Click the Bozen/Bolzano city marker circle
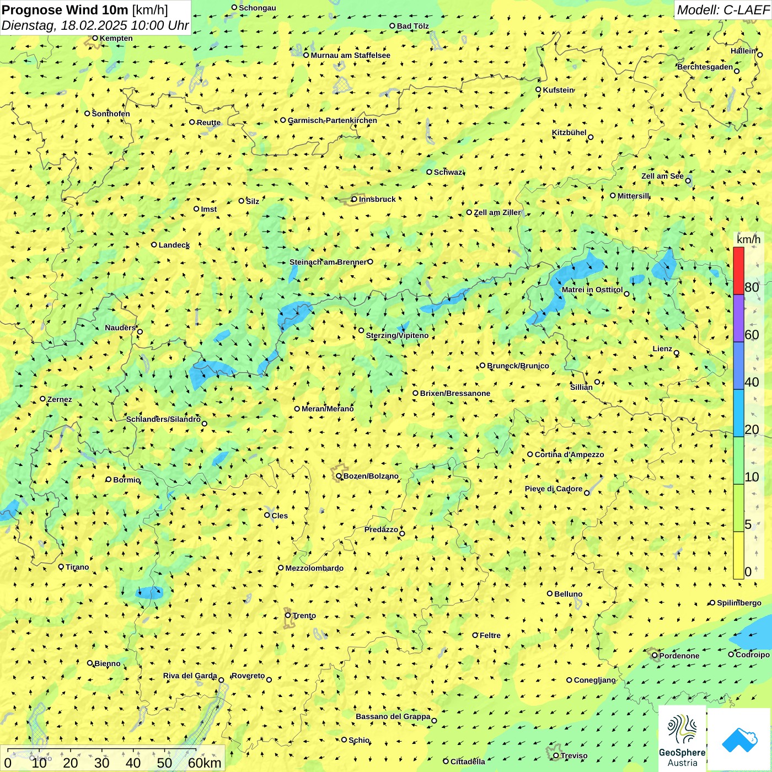Screen dimensions: 772x772 (339, 476)
